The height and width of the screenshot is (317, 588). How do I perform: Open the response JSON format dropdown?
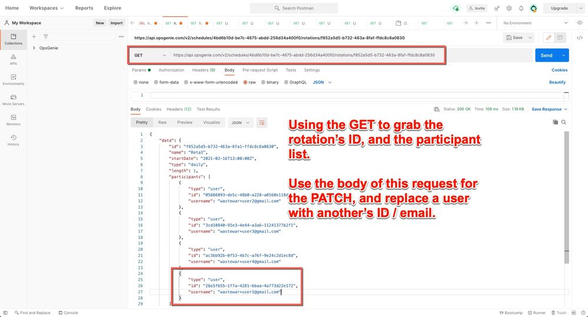[x=240, y=122]
